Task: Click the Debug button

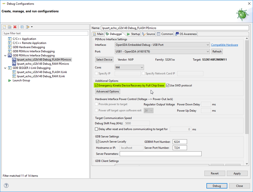Action: click(x=217, y=186)
